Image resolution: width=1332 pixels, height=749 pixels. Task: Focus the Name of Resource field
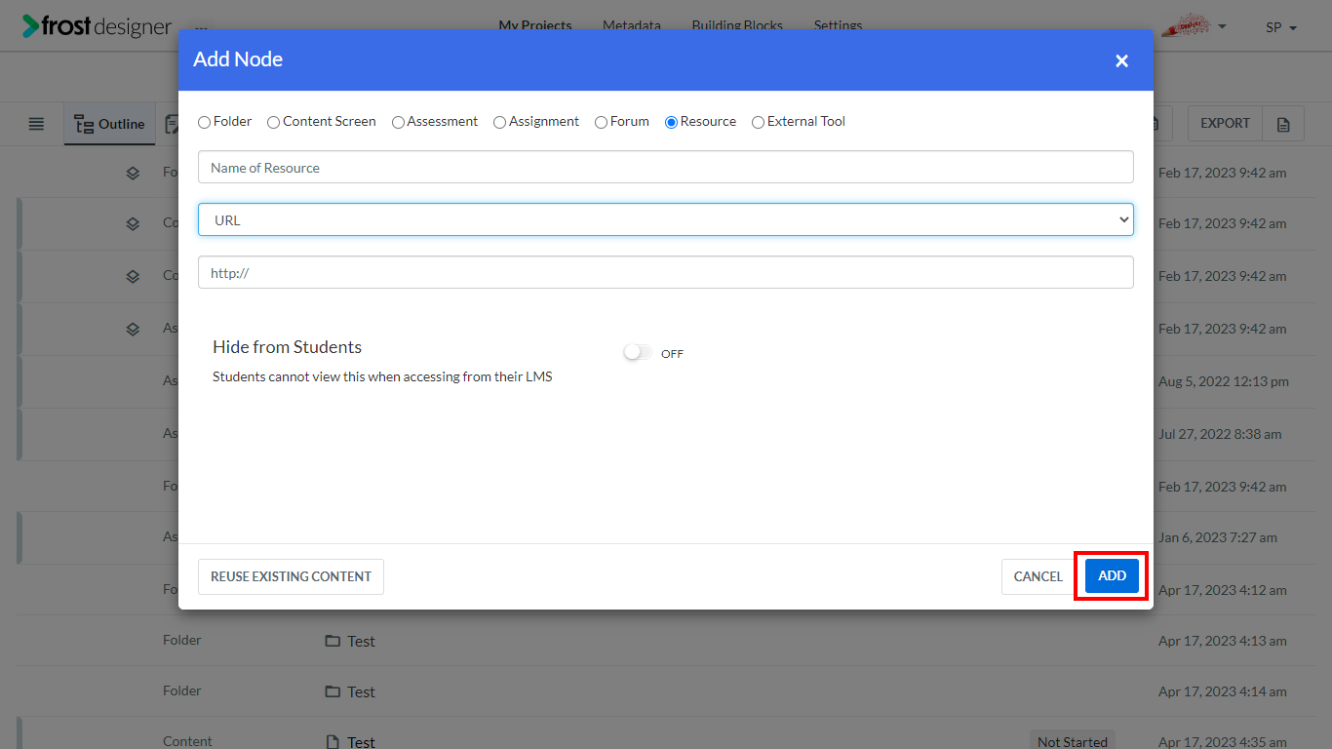click(665, 167)
